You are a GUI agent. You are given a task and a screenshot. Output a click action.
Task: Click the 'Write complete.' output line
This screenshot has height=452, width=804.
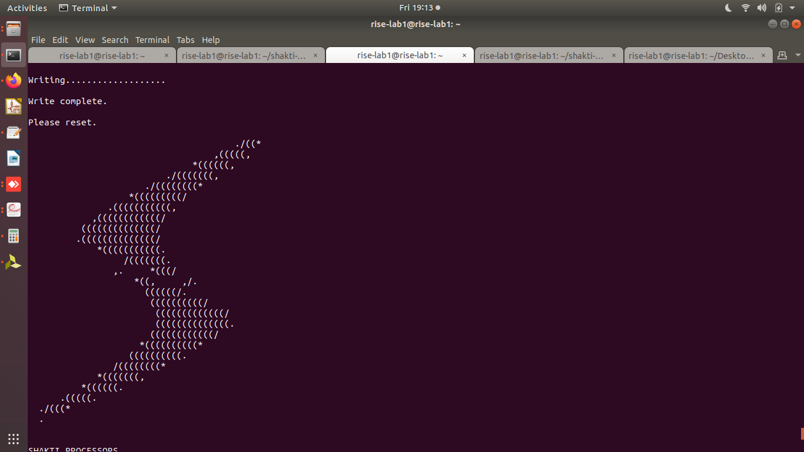tap(68, 101)
